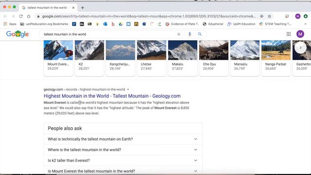Bookmark this page with the star icon
This screenshot has width=311, height=175.
[269, 16]
